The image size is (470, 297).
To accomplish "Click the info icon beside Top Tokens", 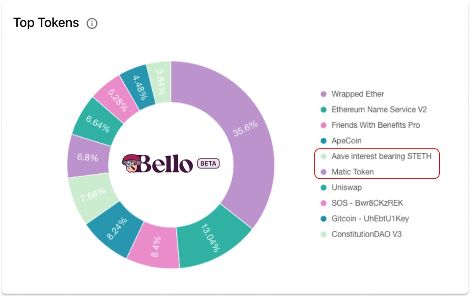I will tap(92, 24).
